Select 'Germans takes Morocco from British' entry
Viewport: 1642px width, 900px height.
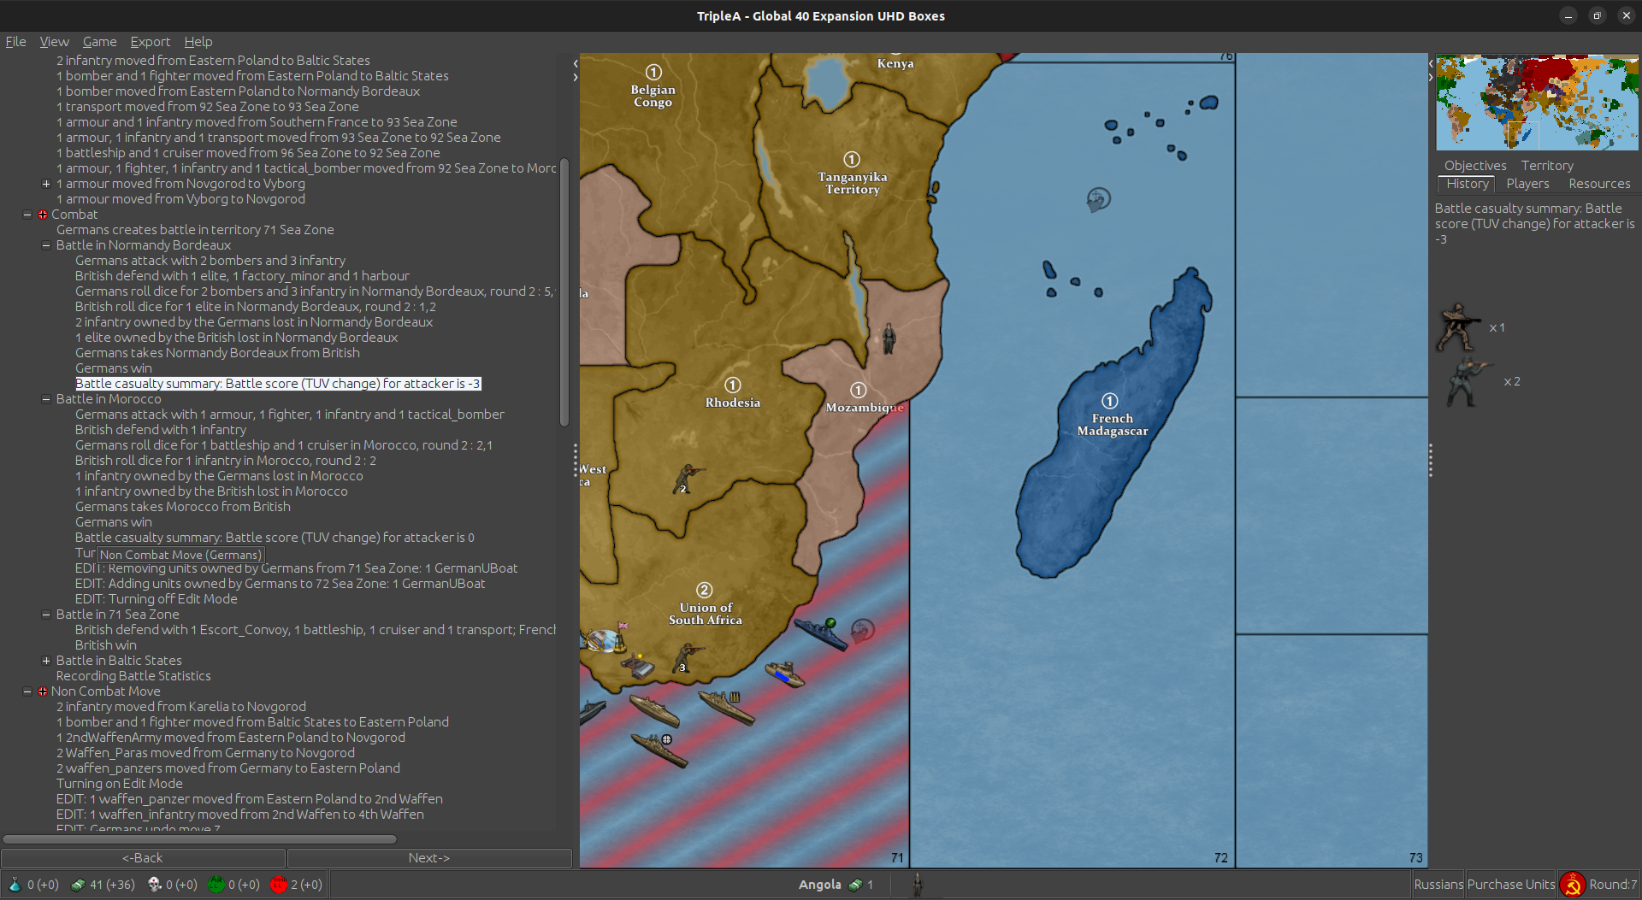(x=182, y=507)
